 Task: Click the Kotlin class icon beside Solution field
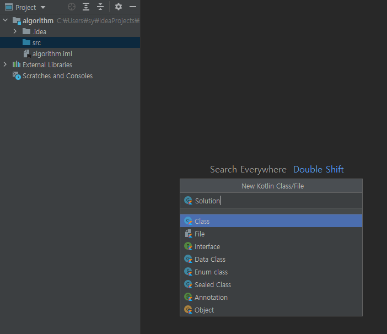189,201
